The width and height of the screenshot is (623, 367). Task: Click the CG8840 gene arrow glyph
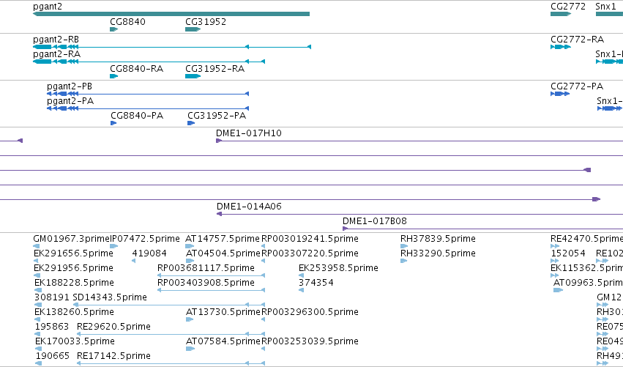coord(114,29)
